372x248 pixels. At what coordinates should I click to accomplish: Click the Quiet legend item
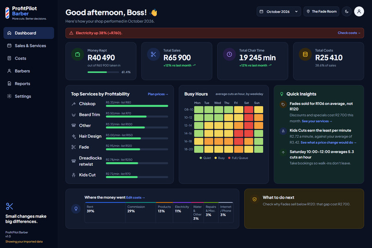pyautogui.click(x=205, y=158)
